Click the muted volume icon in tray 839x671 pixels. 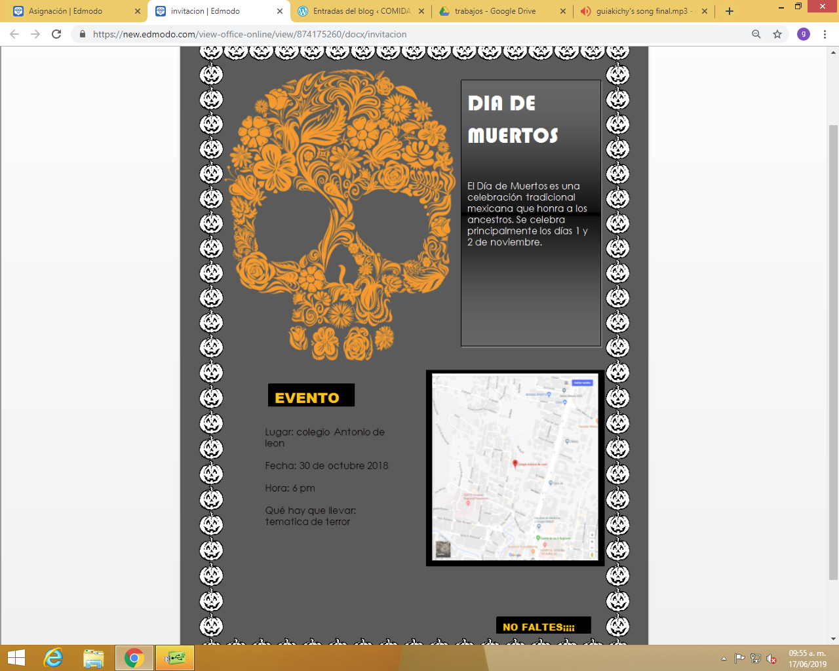pos(771,659)
